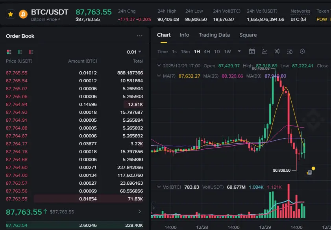The image size is (331, 230).
Task: Click BTC (5) networks value
Action: pos(298,19)
